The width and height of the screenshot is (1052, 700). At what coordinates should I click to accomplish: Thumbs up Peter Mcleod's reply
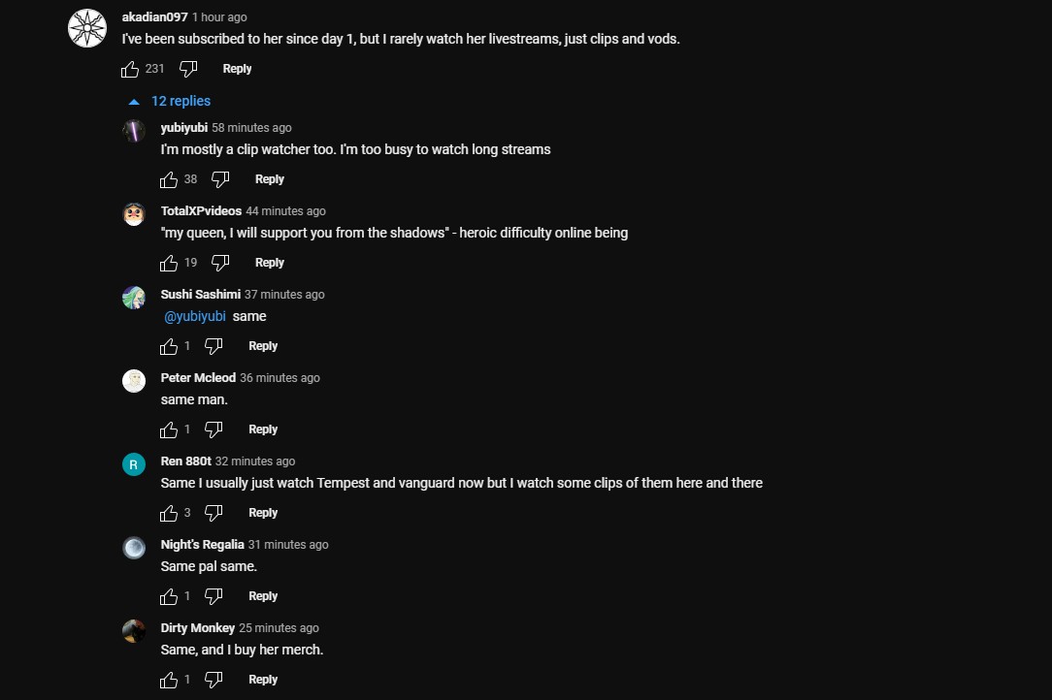coord(169,430)
